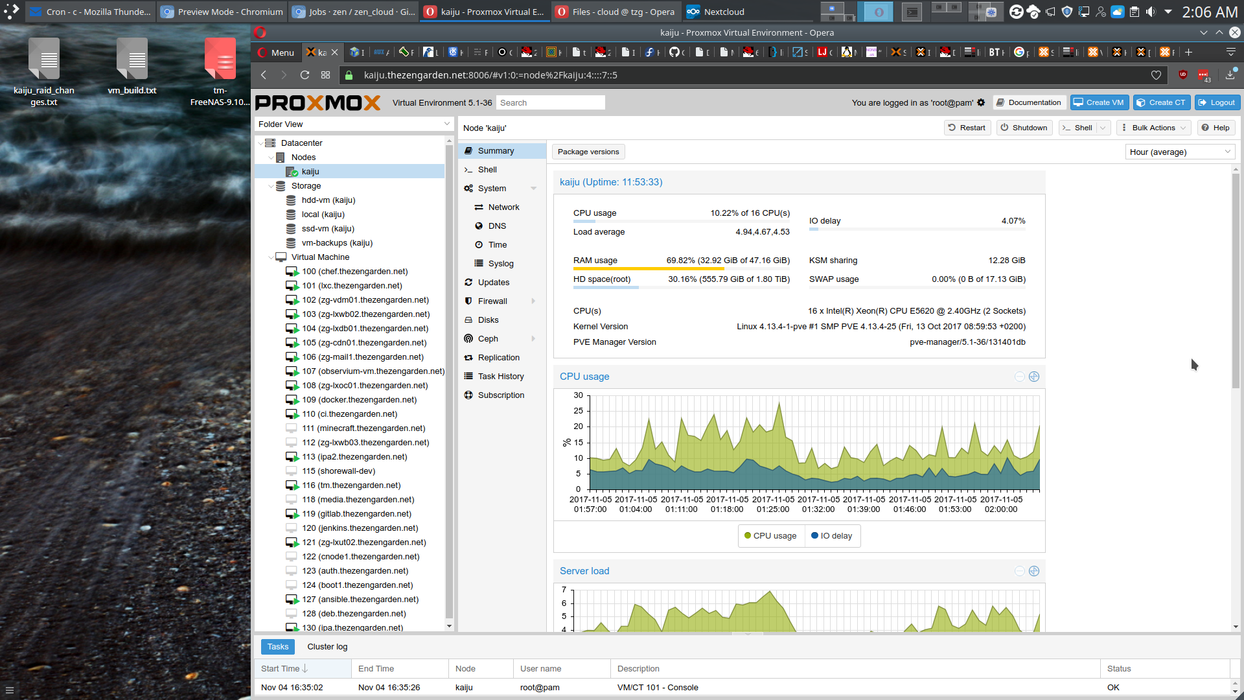Open the Package versions button

[588, 152]
